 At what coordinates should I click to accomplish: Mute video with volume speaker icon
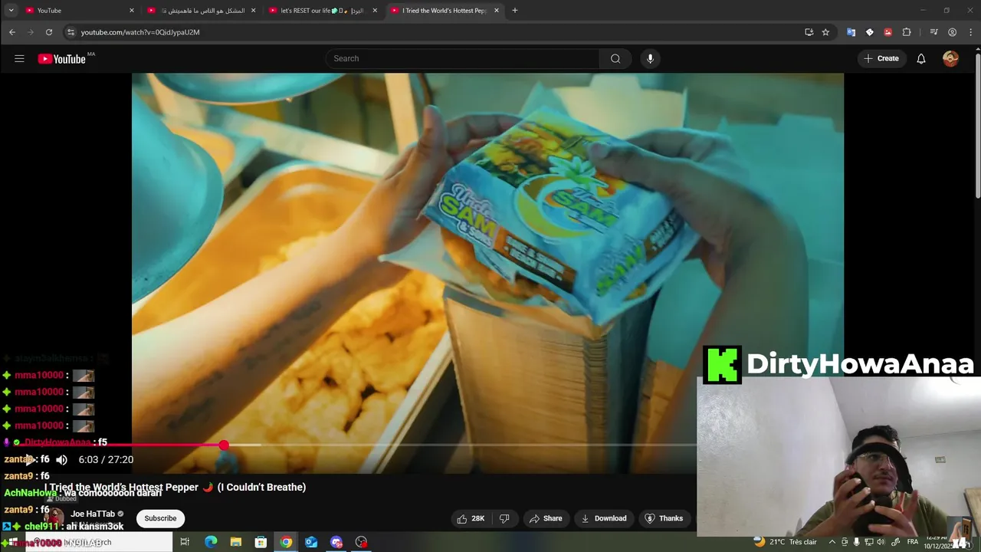(61, 460)
